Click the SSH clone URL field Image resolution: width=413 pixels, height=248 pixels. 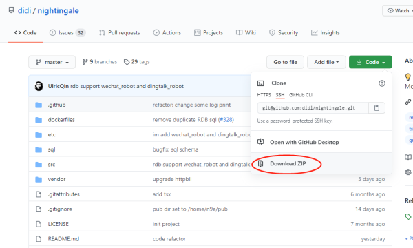[313, 107]
